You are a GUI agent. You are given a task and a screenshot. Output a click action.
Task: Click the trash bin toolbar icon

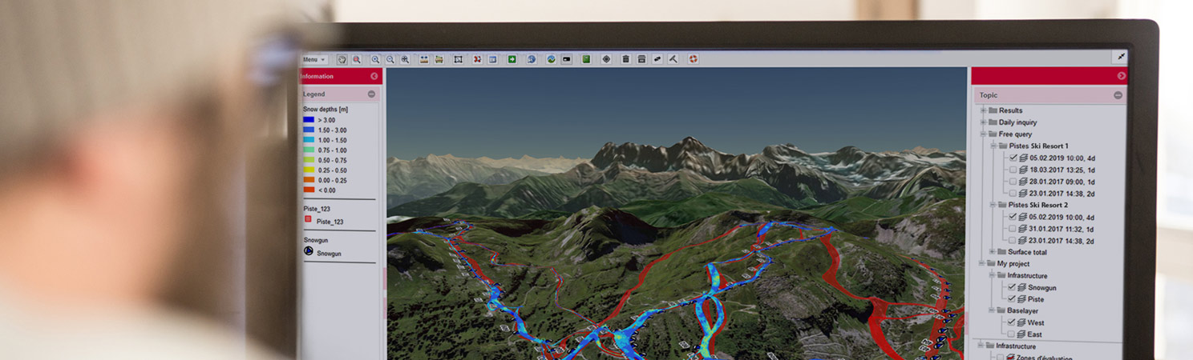pyautogui.click(x=625, y=59)
